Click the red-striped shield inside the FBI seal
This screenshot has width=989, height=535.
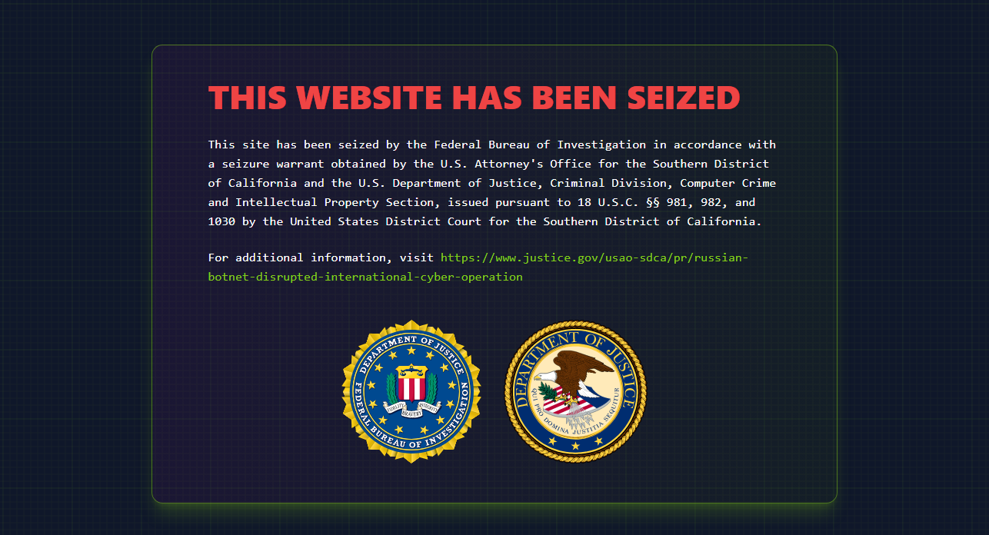(x=411, y=384)
